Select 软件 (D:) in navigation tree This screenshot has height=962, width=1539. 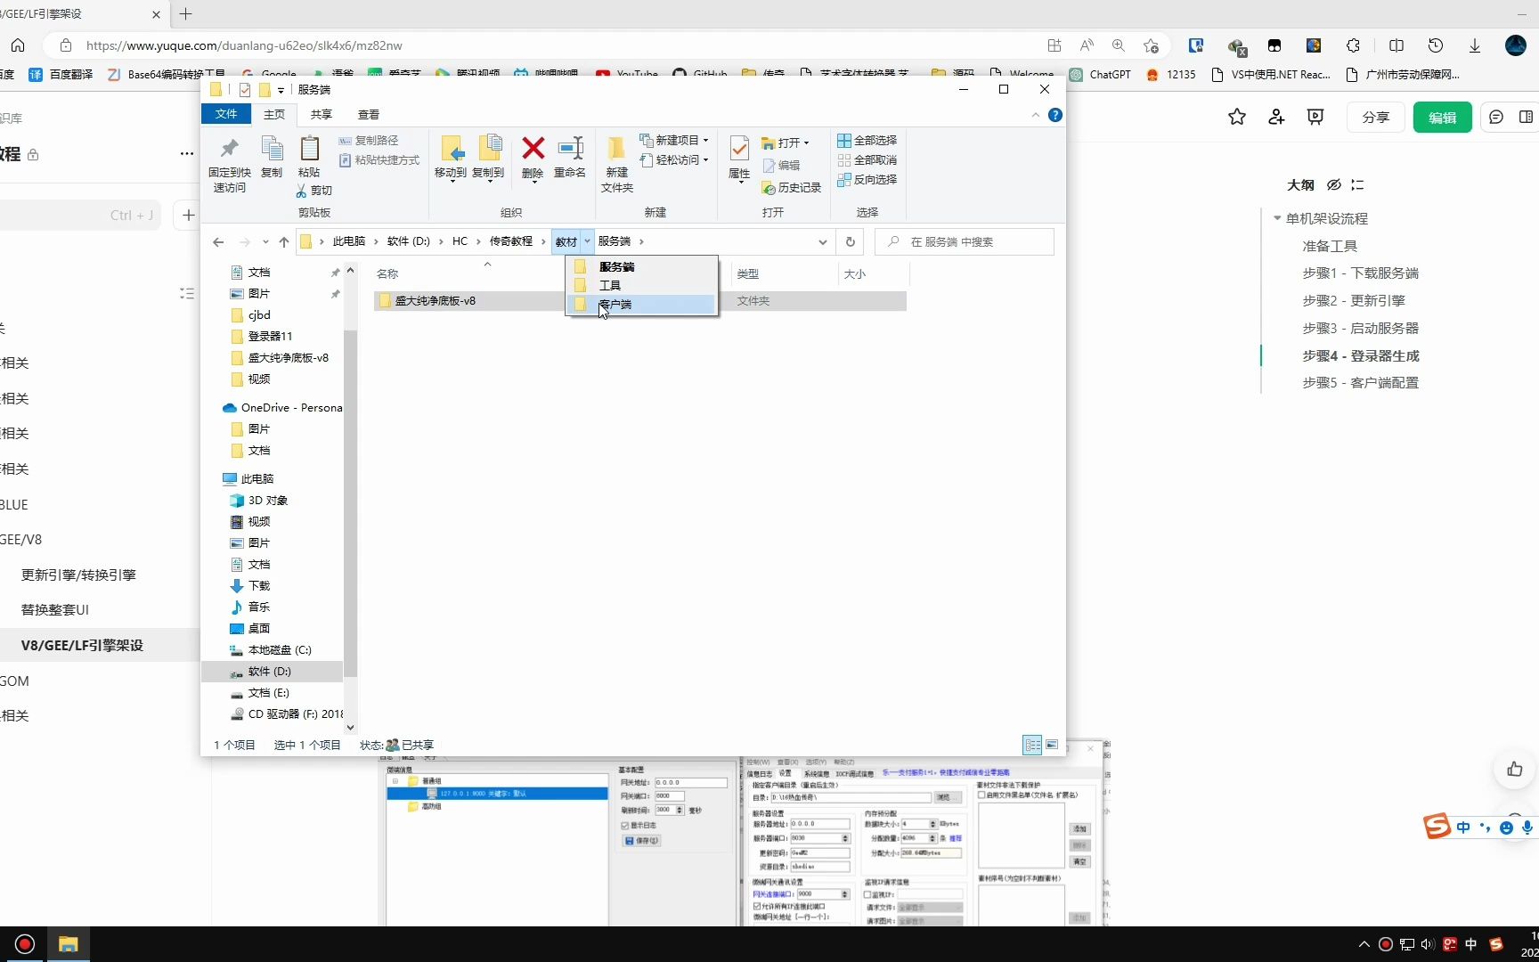pos(272,672)
